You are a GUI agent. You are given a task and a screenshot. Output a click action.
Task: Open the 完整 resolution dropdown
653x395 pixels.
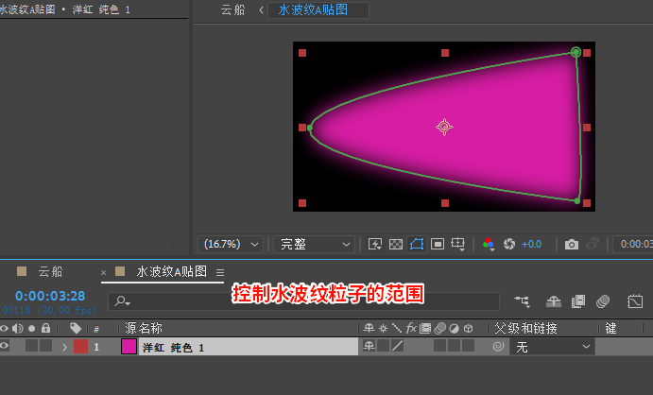click(x=314, y=245)
